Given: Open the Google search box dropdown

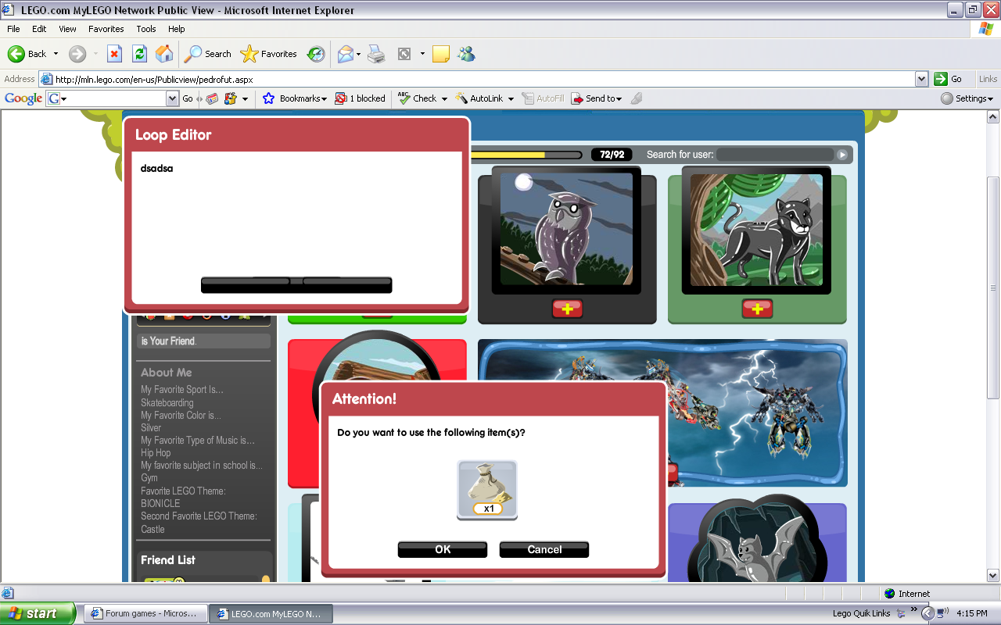Looking at the screenshot, I should tap(173, 98).
